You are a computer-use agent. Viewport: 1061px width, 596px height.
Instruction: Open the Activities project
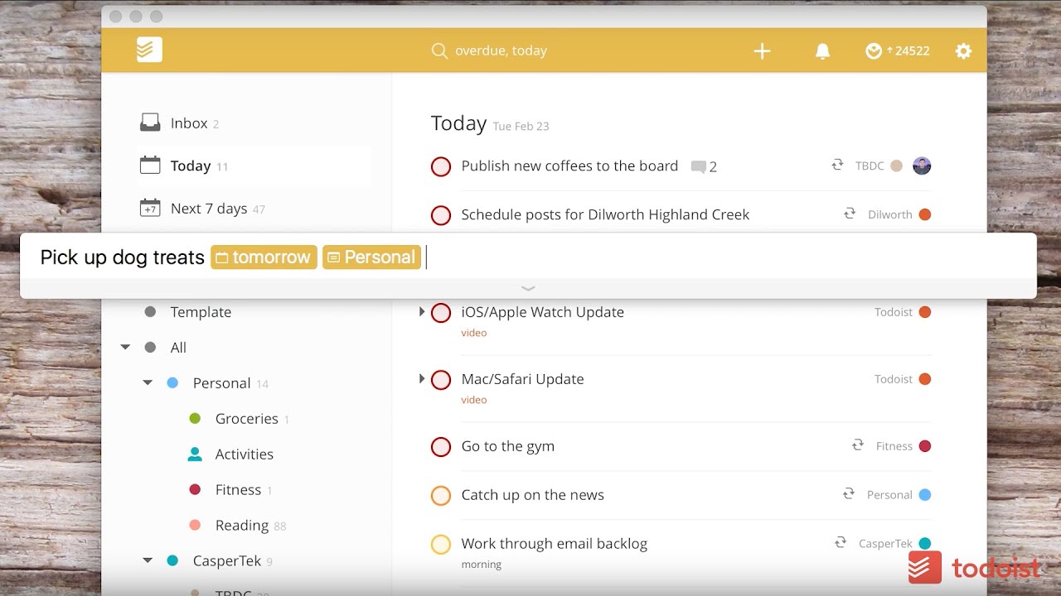244,454
